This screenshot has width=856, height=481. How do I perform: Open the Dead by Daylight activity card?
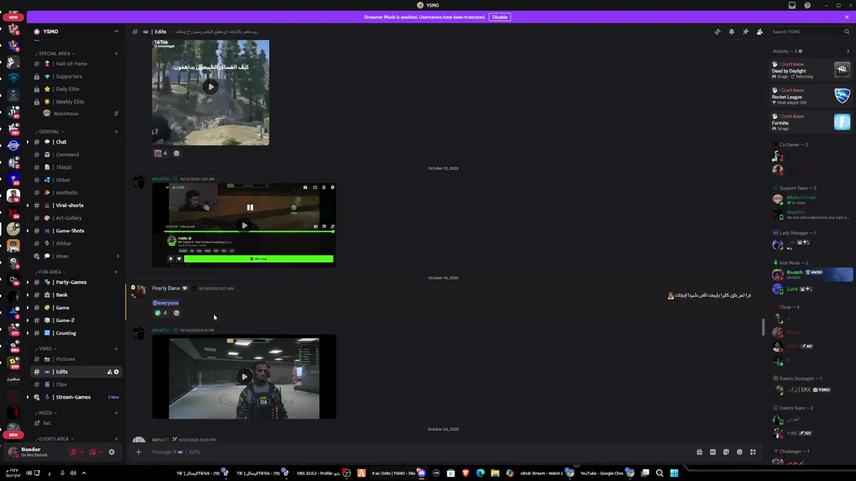coord(811,69)
